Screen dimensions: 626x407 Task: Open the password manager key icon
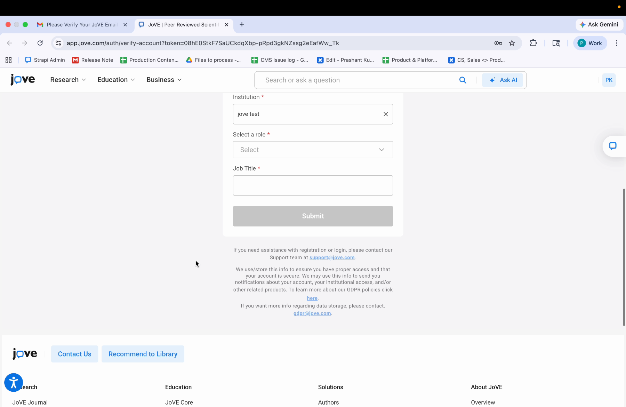click(x=498, y=43)
